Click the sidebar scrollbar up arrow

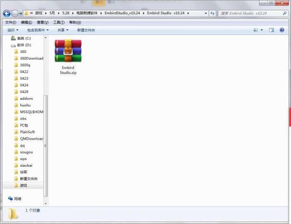(46, 38)
